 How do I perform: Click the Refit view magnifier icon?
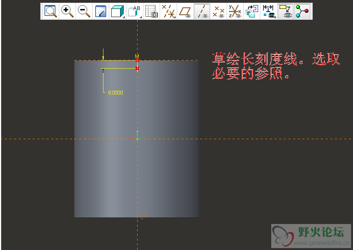(x=50, y=11)
